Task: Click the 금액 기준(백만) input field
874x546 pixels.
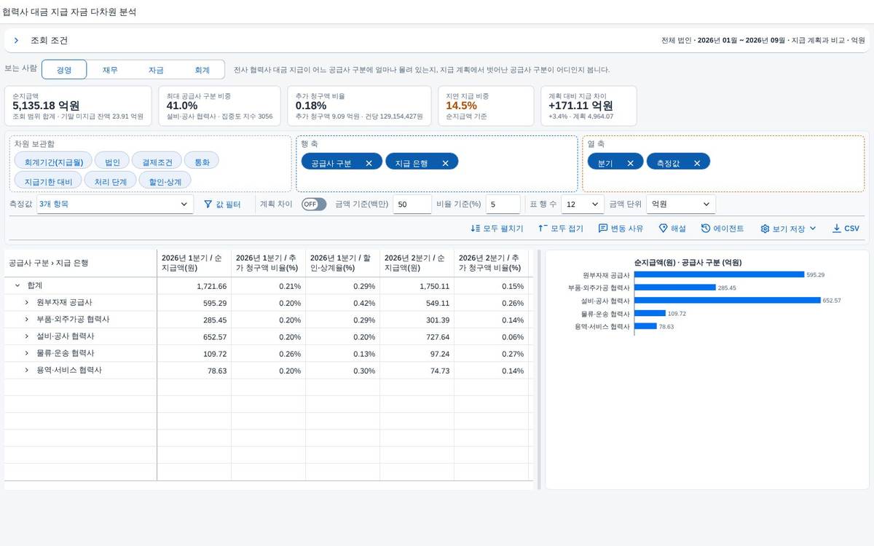Action: tap(412, 205)
